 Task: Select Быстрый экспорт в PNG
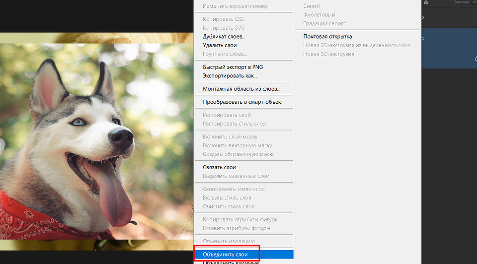[233, 67]
